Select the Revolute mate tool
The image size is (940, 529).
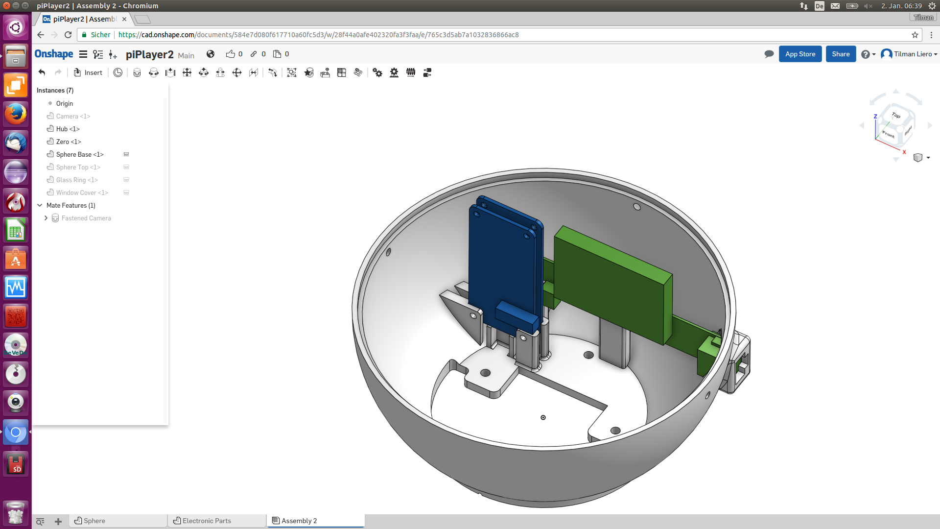pos(154,72)
